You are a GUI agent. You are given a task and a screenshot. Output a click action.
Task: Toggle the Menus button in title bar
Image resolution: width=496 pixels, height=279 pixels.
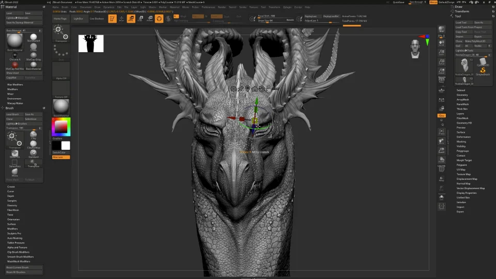tap(433, 2)
